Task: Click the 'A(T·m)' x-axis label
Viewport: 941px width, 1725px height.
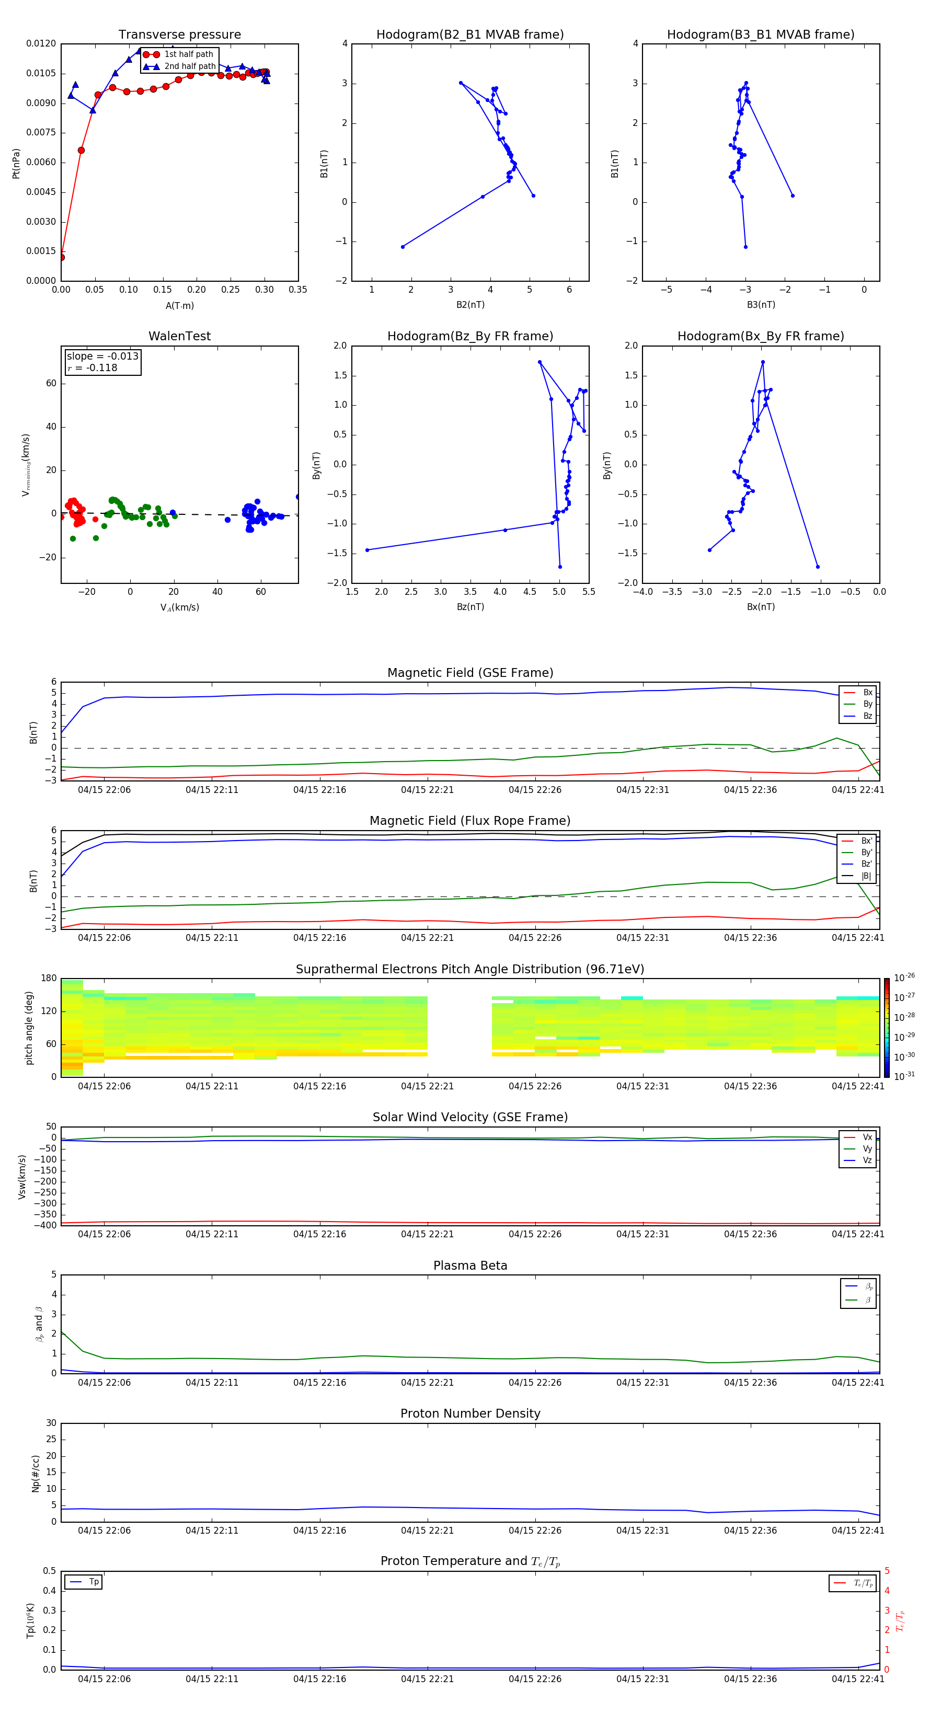Action: click(x=179, y=306)
